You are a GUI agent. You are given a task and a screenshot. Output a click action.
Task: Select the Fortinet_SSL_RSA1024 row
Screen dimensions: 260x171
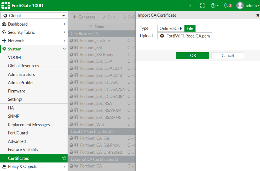point(102,110)
